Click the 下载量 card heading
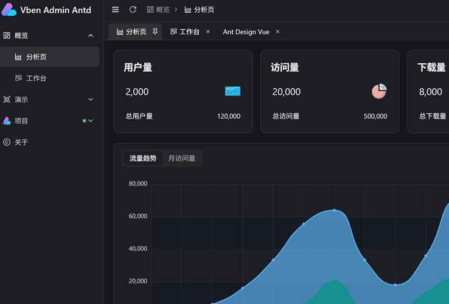 pyautogui.click(x=431, y=67)
